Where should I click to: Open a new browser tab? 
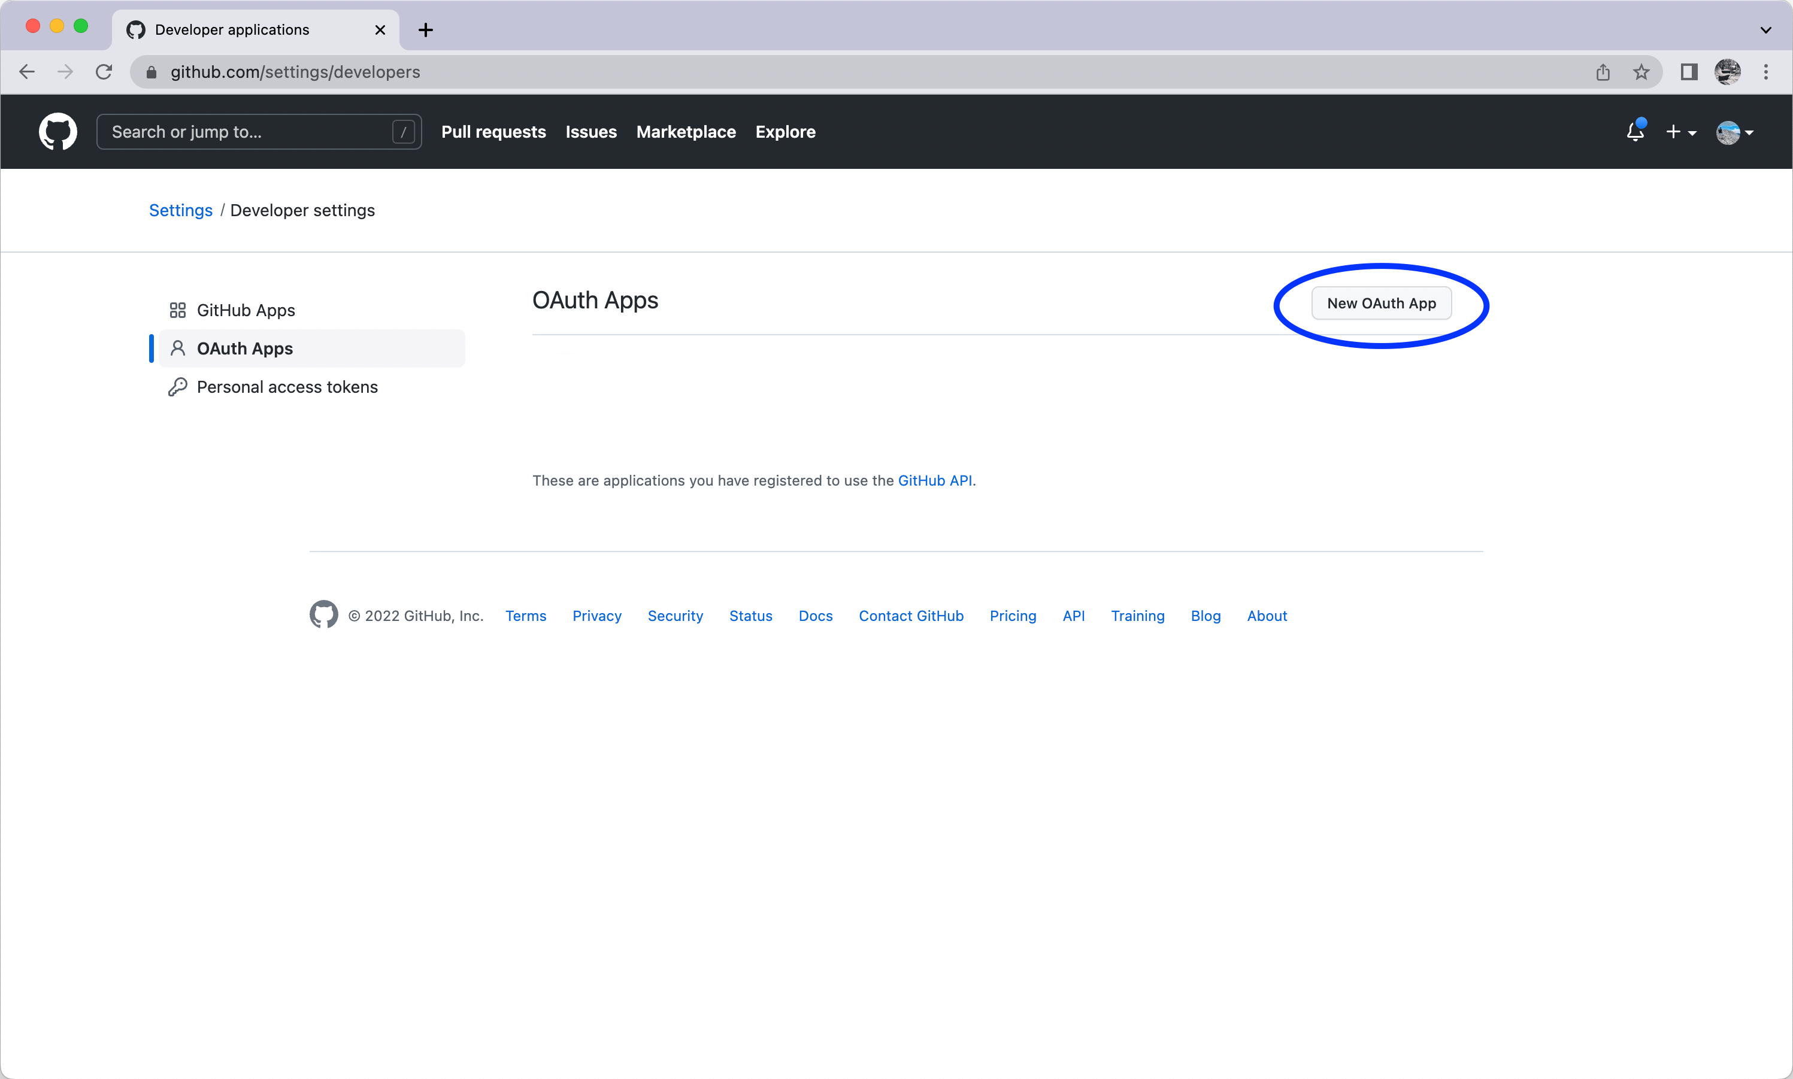pos(426,30)
